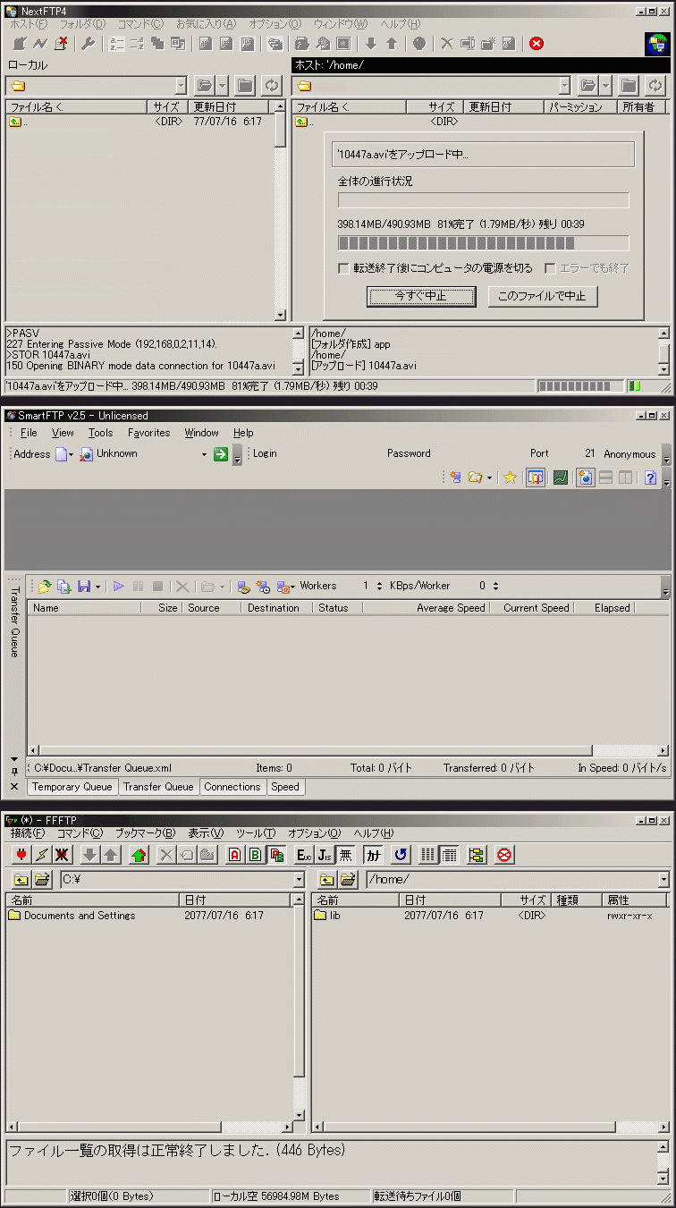Click the green connect arrow in SmartFTP
676x1208 pixels.
point(220,454)
